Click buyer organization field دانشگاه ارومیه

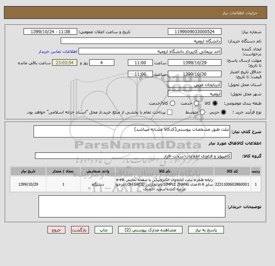tap(141, 41)
